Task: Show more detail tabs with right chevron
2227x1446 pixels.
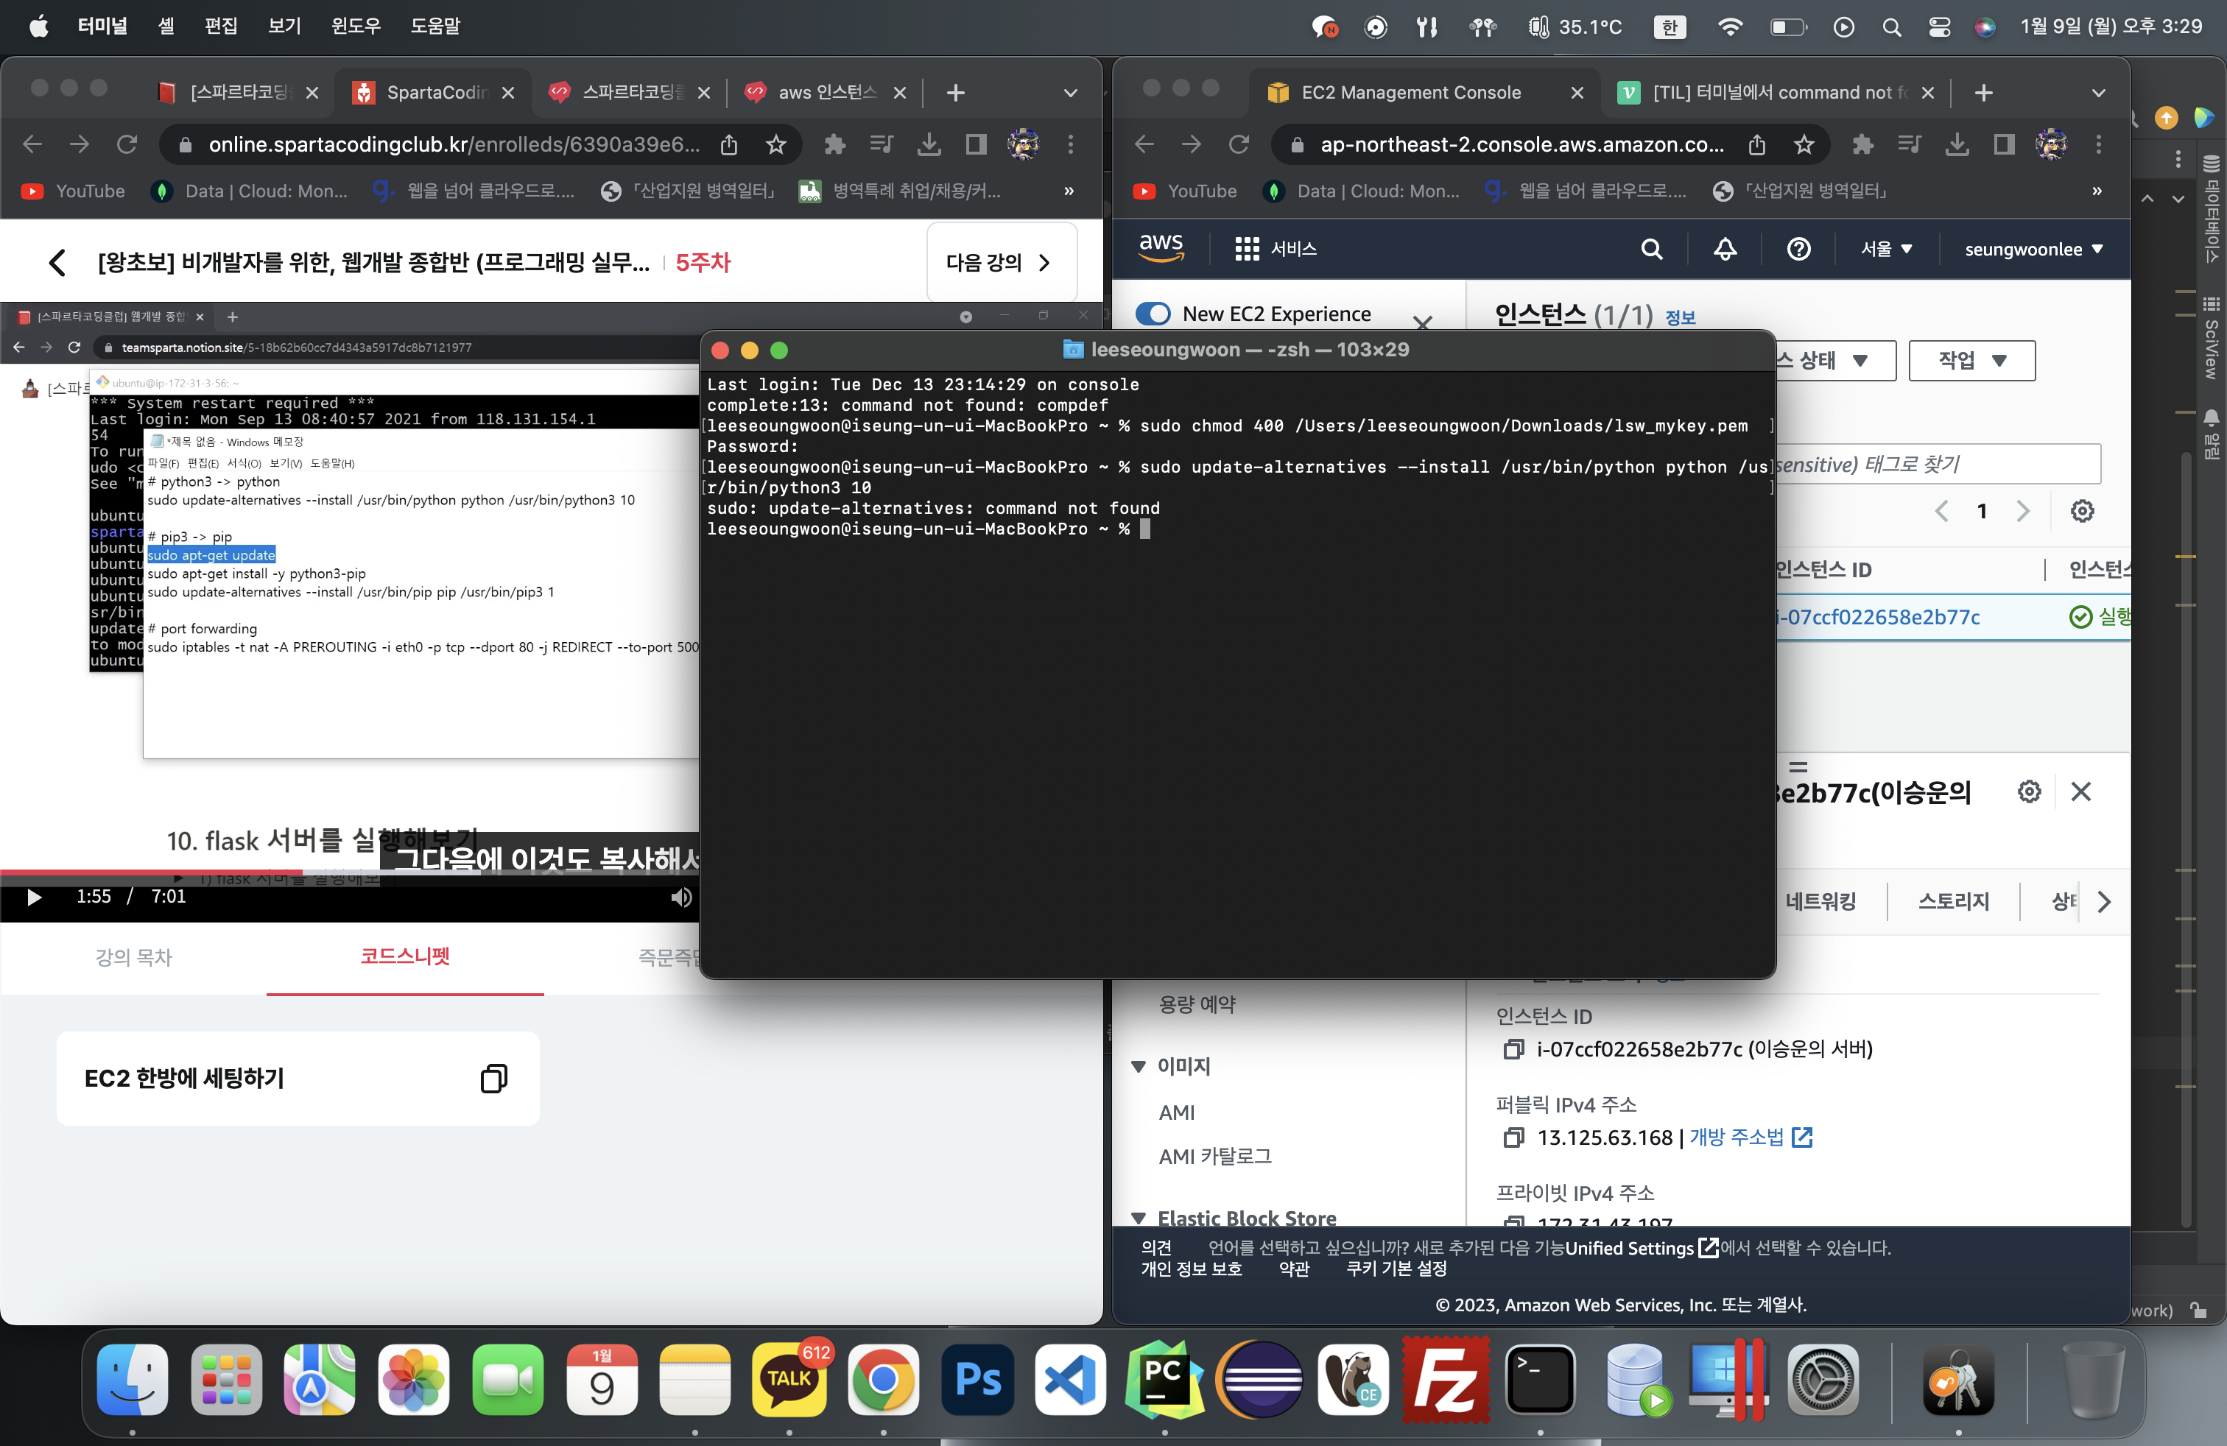Action: click(x=2105, y=902)
